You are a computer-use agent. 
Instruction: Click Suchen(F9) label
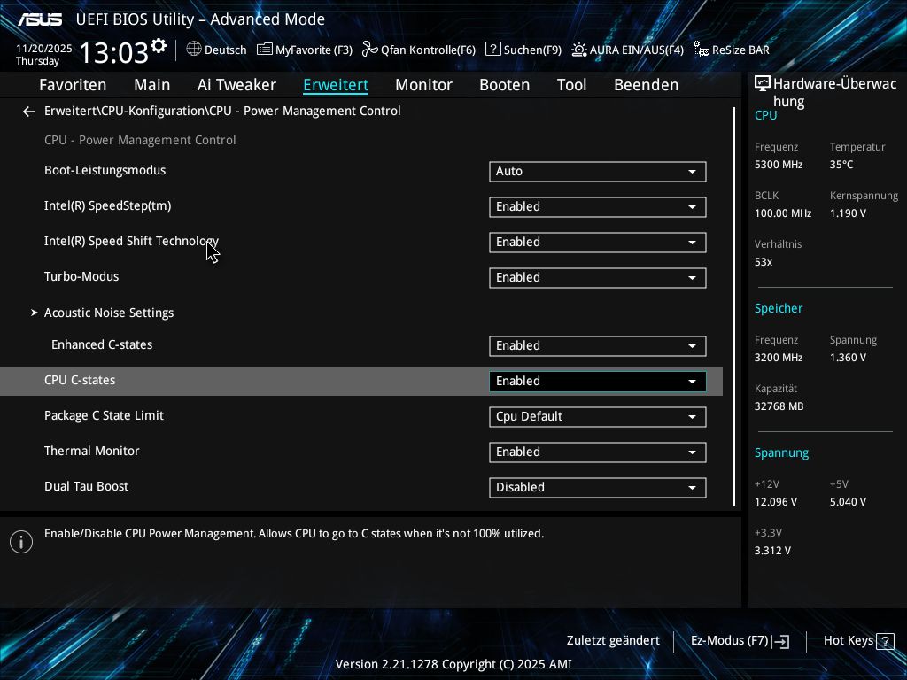click(x=532, y=50)
